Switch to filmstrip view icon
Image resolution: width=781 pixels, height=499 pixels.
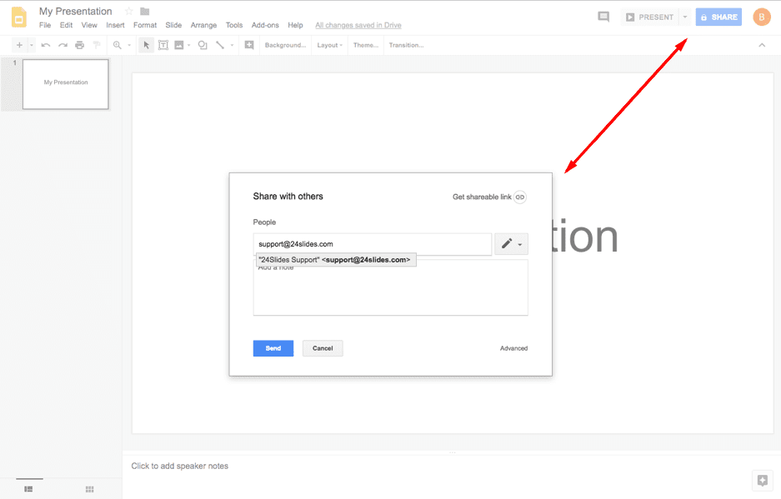click(29, 489)
